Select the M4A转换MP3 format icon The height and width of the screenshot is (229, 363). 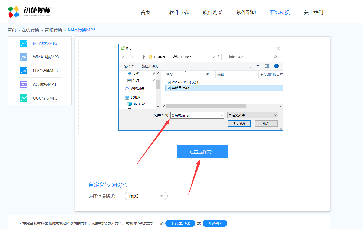pos(23,43)
